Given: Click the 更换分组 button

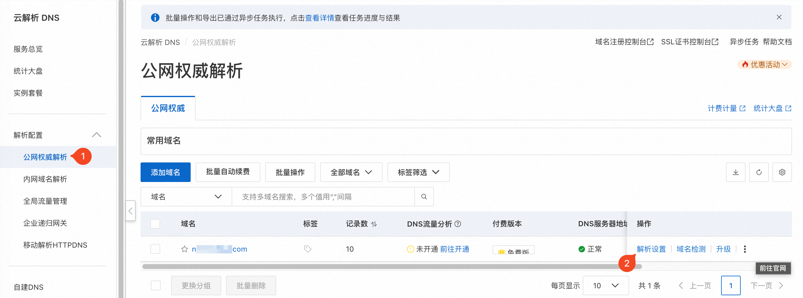Looking at the screenshot, I should pyautogui.click(x=196, y=285).
